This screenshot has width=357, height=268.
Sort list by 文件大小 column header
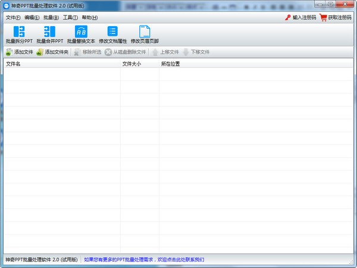point(131,64)
